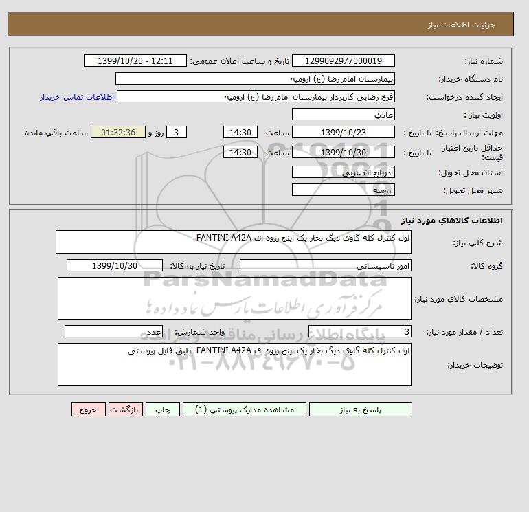This screenshot has width=529, height=512.
Task: Click the remaining time countdown 01:32:36
Action: [118, 133]
